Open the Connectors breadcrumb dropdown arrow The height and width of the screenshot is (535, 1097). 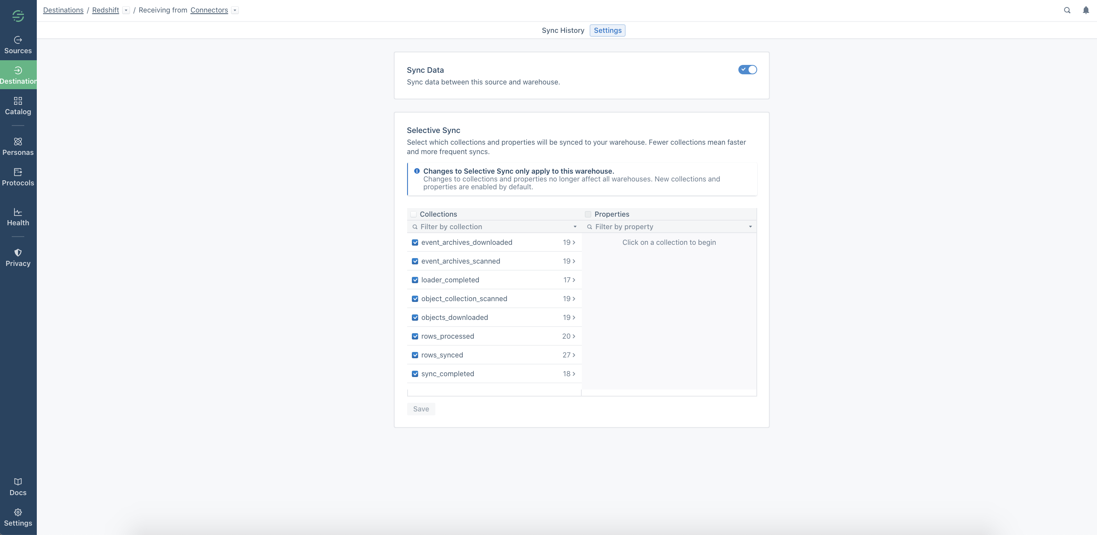tap(235, 10)
